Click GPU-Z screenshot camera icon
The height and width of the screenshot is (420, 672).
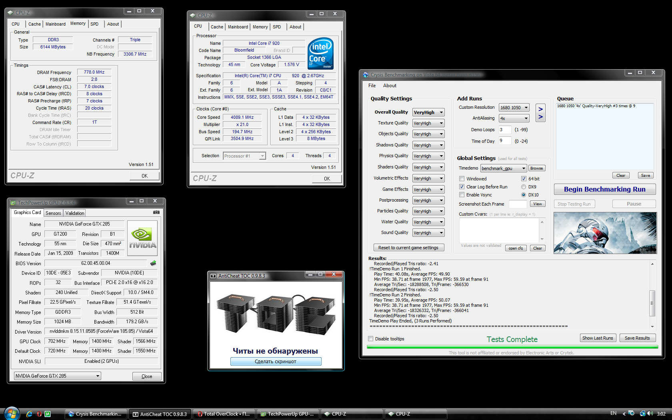click(x=156, y=212)
